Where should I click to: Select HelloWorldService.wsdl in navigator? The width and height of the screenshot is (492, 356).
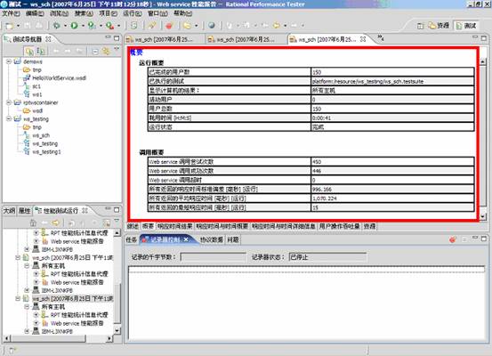59,77
